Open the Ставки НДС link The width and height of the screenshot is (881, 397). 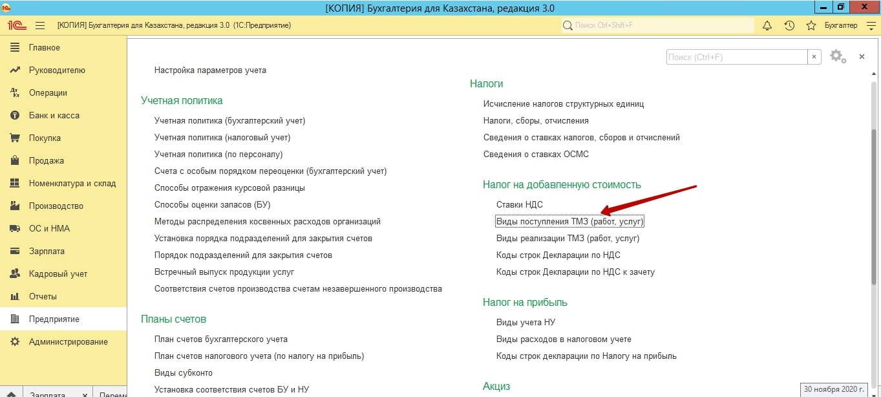519,204
